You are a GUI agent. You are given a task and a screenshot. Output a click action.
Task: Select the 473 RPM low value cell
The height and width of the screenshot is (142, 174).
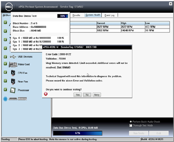point(157,27)
